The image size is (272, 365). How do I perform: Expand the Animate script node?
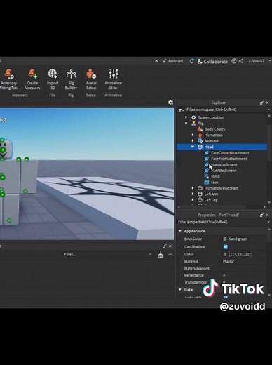tap(193, 140)
